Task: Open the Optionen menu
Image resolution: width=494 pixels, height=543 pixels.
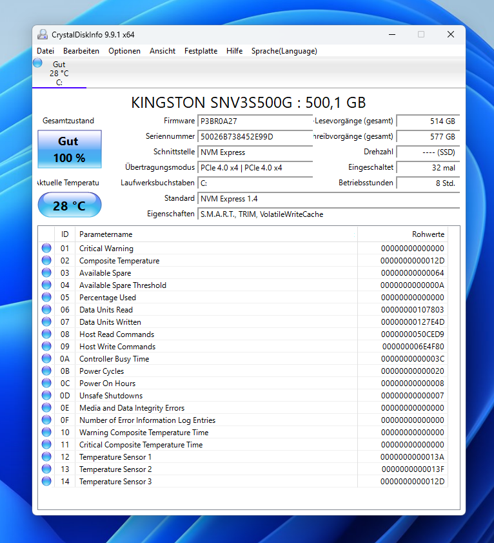Action: pyautogui.click(x=124, y=51)
